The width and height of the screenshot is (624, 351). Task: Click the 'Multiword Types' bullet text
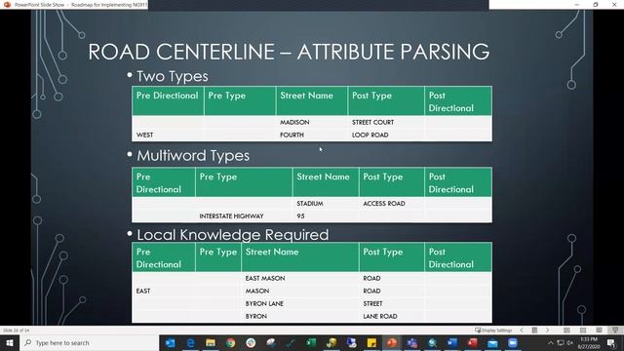pyautogui.click(x=193, y=156)
